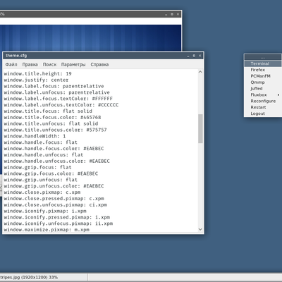
Task: Click the value '#CCCCCC' of label.unfocus.textColor
Action: tap(108, 105)
